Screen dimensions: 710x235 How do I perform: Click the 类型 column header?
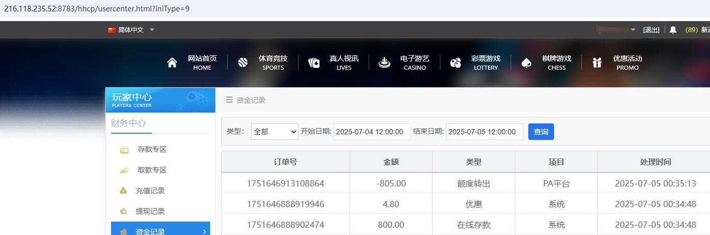click(x=474, y=162)
